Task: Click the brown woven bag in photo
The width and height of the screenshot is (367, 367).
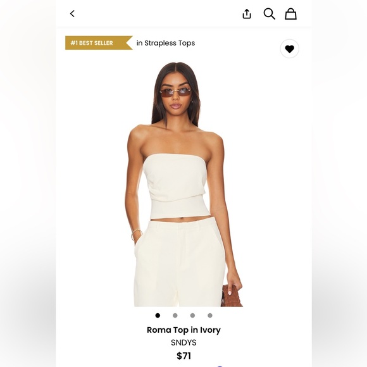Action: 232,296
